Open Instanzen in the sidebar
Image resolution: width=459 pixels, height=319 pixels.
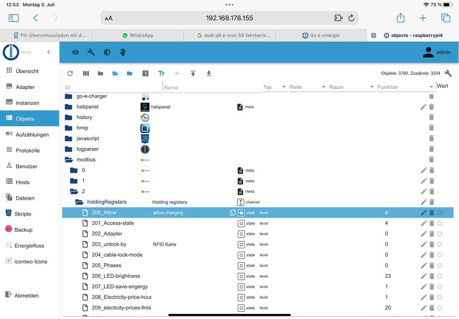[29, 103]
